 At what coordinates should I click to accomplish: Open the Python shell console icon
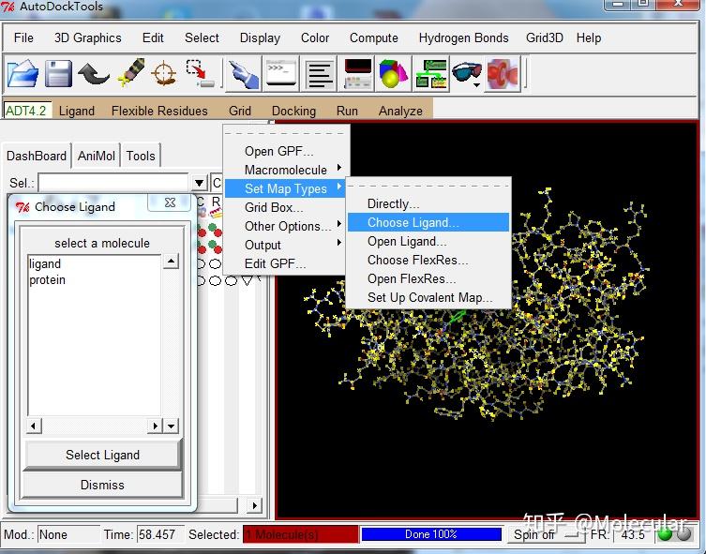pyautogui.click(x=281, y=73)
